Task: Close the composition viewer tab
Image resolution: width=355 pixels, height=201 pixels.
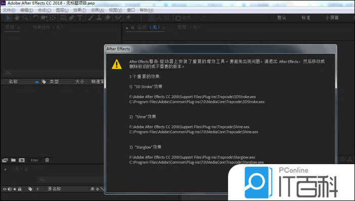Action: tap(127, 28)
